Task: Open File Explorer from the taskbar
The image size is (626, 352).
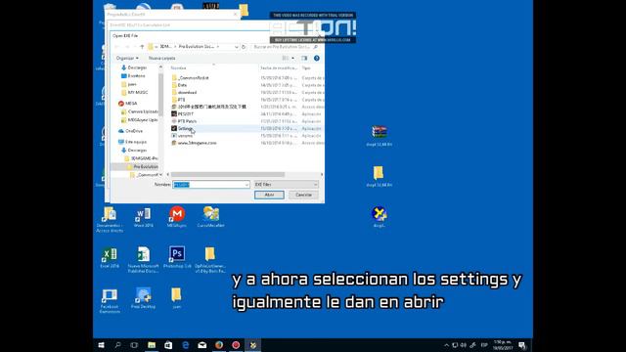Action: pos(152,345)
